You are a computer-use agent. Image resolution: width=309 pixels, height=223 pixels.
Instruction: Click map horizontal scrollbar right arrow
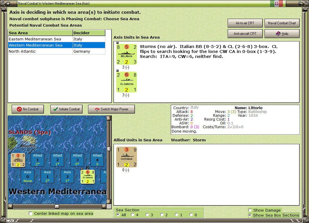click(x=104, y=206)
